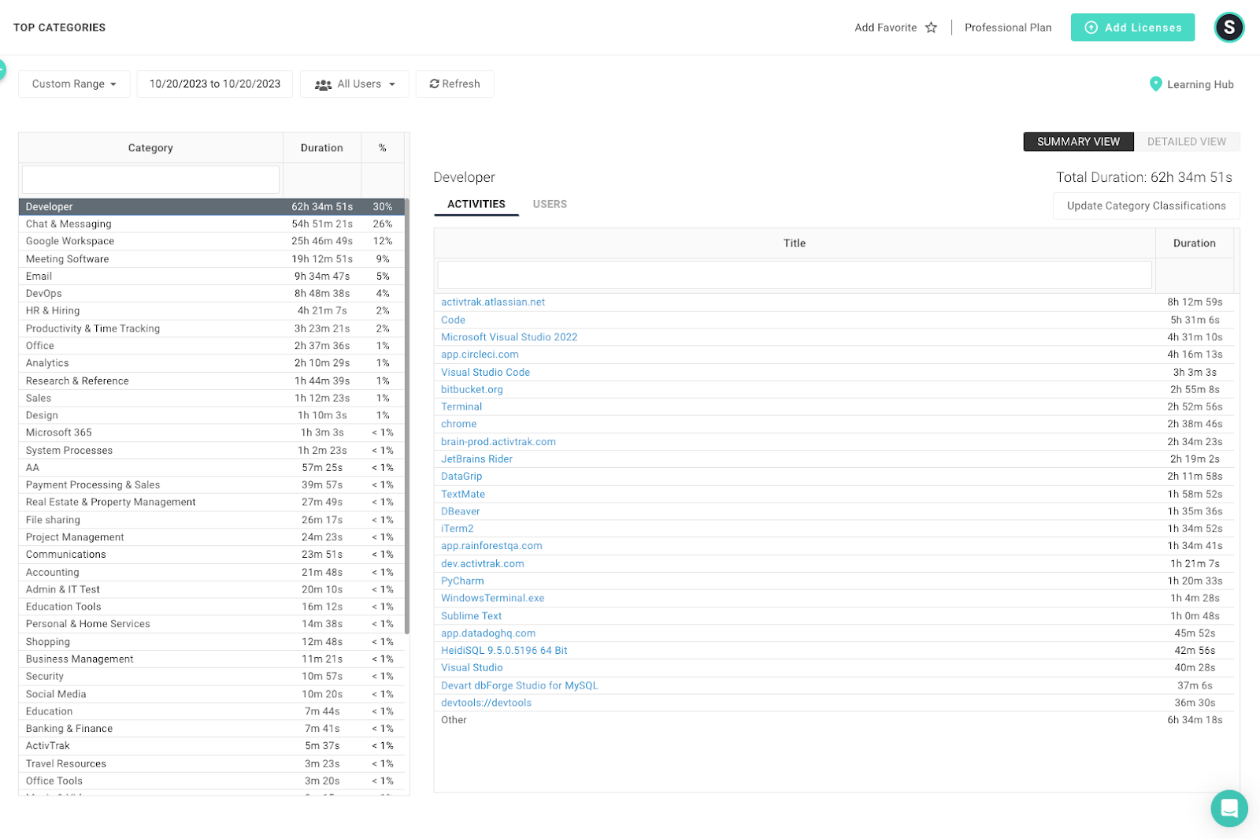This screenshot has height=839, width=1260.
Task: Select the System Processes category
Action: point(211,450)
